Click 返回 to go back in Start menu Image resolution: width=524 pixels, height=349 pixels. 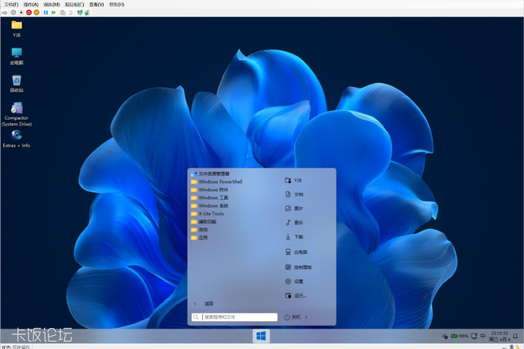208,303
